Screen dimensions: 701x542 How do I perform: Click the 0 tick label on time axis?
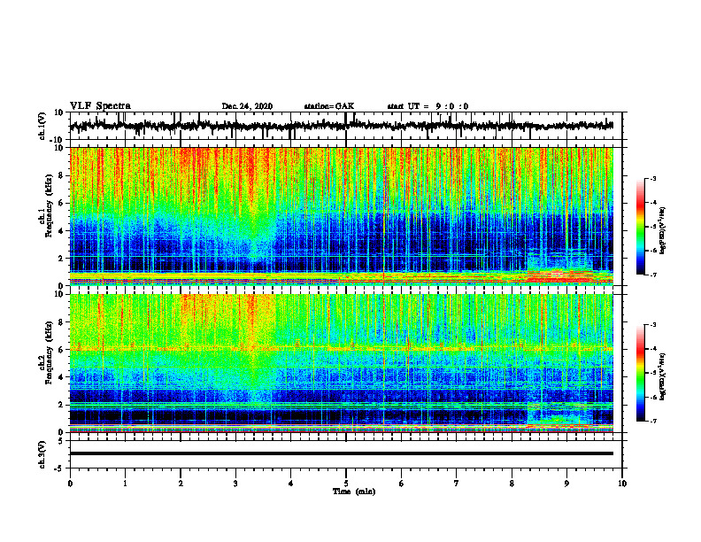70,484
